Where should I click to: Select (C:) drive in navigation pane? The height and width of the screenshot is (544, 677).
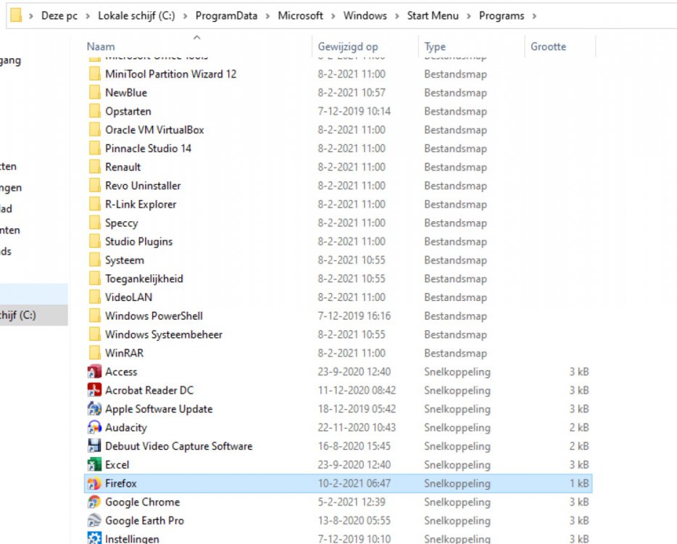pyautogui.click(x=33, y=315)
